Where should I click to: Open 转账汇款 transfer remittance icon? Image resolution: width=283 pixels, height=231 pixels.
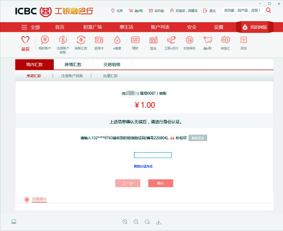coord(81,40)
